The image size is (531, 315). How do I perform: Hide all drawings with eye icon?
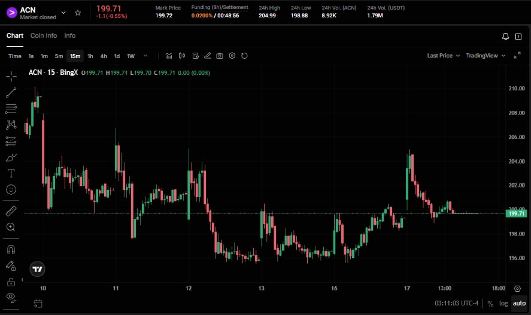(x=11, y=297)
